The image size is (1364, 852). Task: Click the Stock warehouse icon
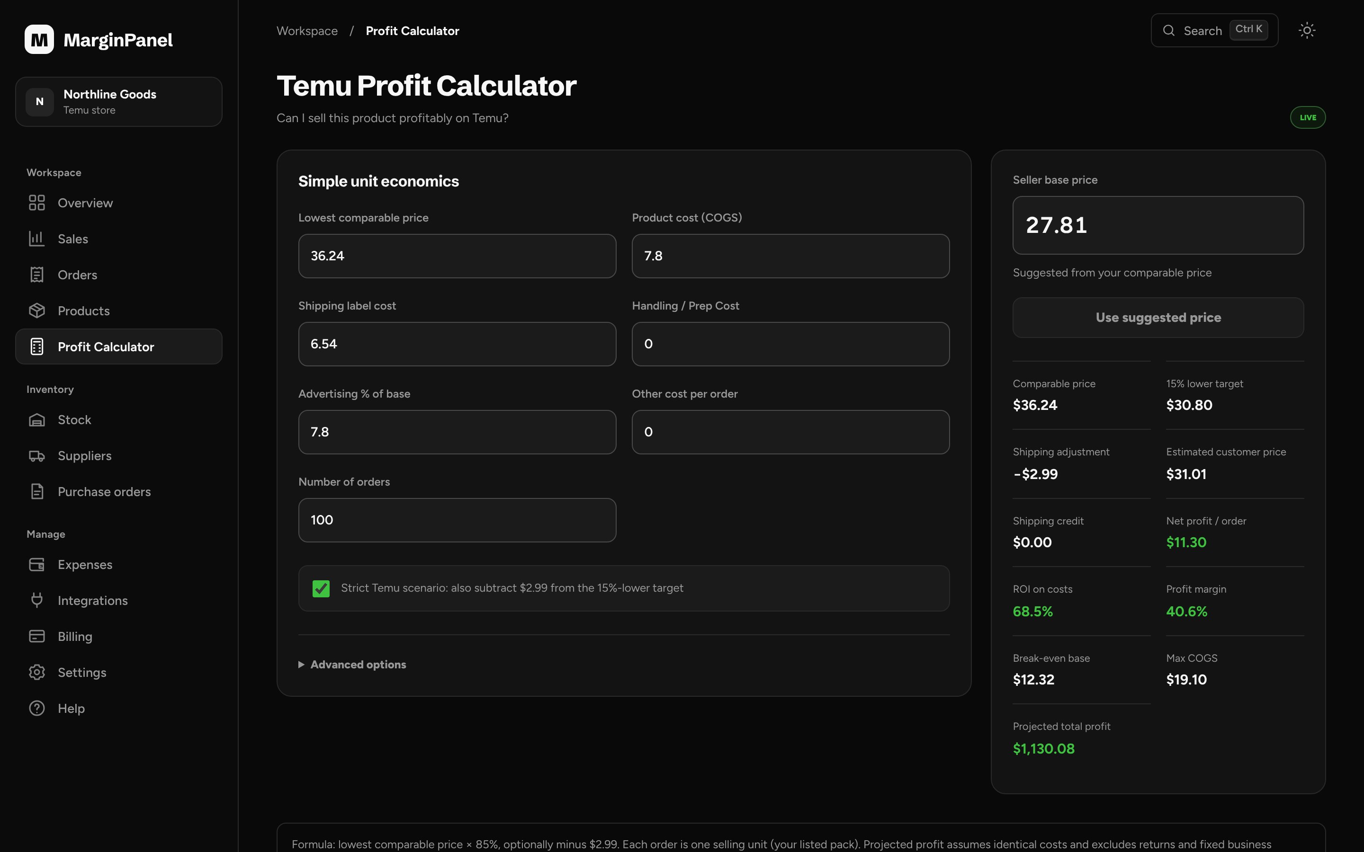pyautogui.click(x=36, y=420)
